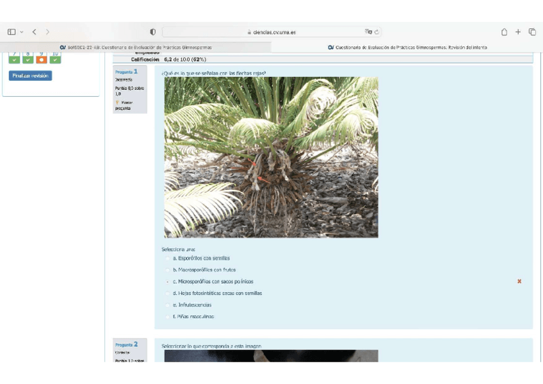Show the tab overview icon

click(532, 32)
